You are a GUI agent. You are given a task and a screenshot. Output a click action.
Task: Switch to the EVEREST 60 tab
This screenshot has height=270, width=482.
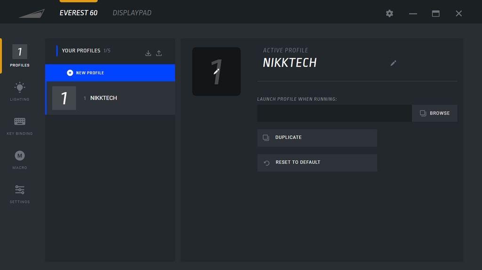[x=79, y=13]
